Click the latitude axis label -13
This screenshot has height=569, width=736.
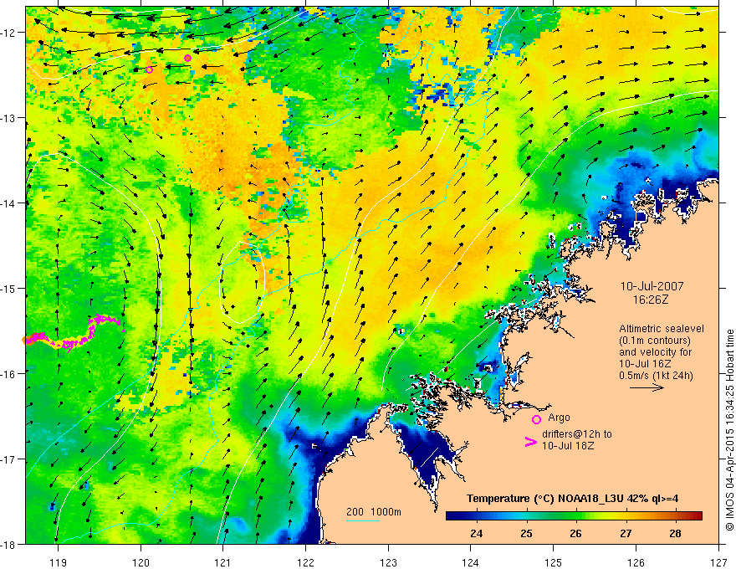point(10,118)
